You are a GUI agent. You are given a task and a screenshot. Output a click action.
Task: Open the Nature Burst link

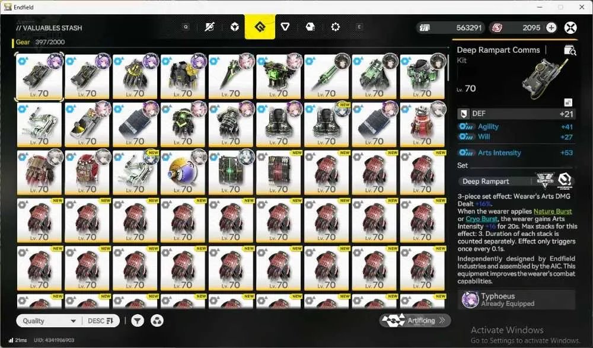(x=553, y=212)
